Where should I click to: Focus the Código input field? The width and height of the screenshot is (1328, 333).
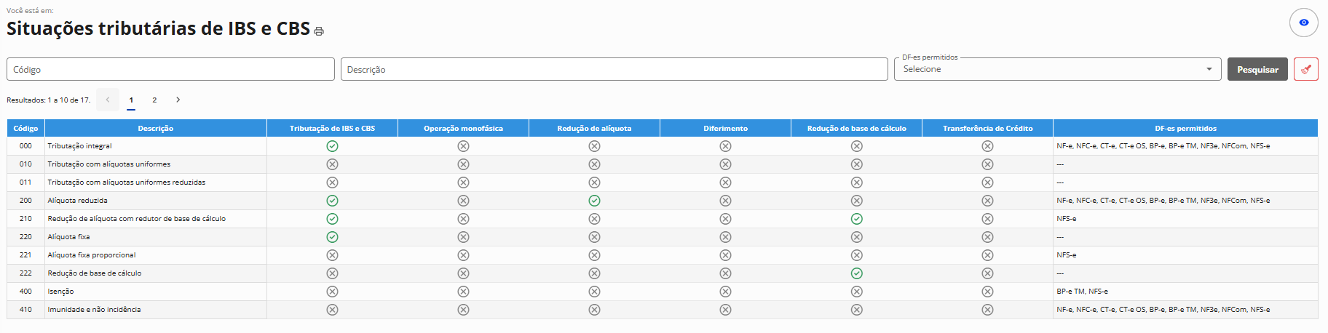(170, 70)
